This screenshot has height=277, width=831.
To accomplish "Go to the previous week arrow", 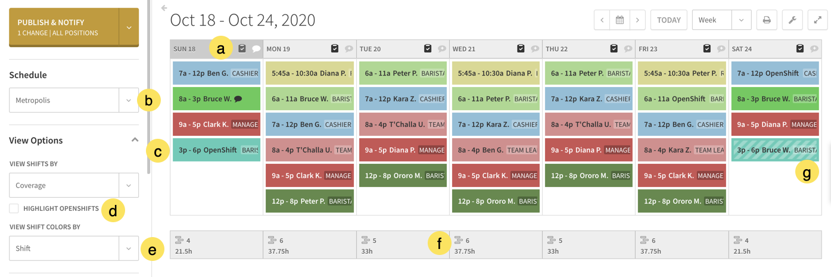I will (602, 20).
